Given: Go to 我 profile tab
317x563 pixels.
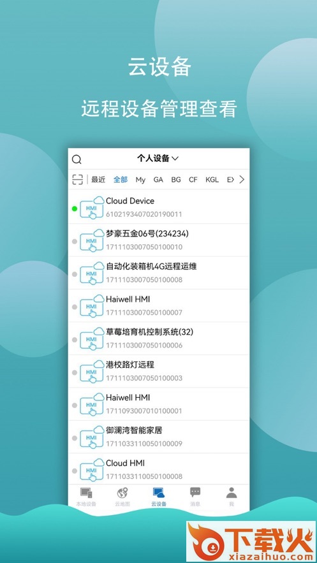Looking at the screenshot, I should [x=232, y=497].
